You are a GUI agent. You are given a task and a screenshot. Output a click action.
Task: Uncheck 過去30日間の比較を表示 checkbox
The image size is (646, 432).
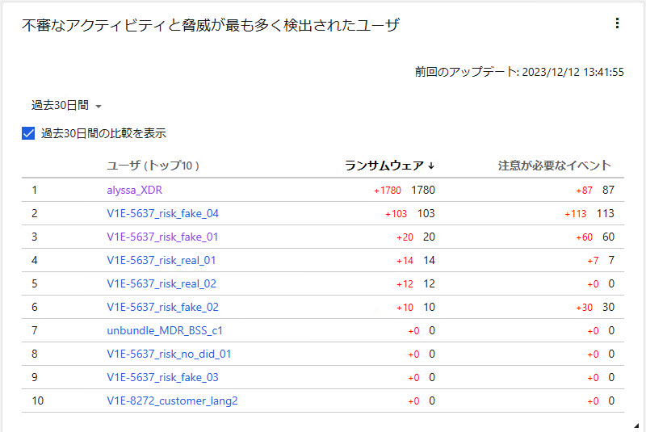coord(28,133)
